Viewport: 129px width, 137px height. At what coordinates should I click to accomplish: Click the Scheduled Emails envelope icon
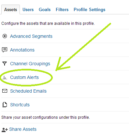point(5,91)
